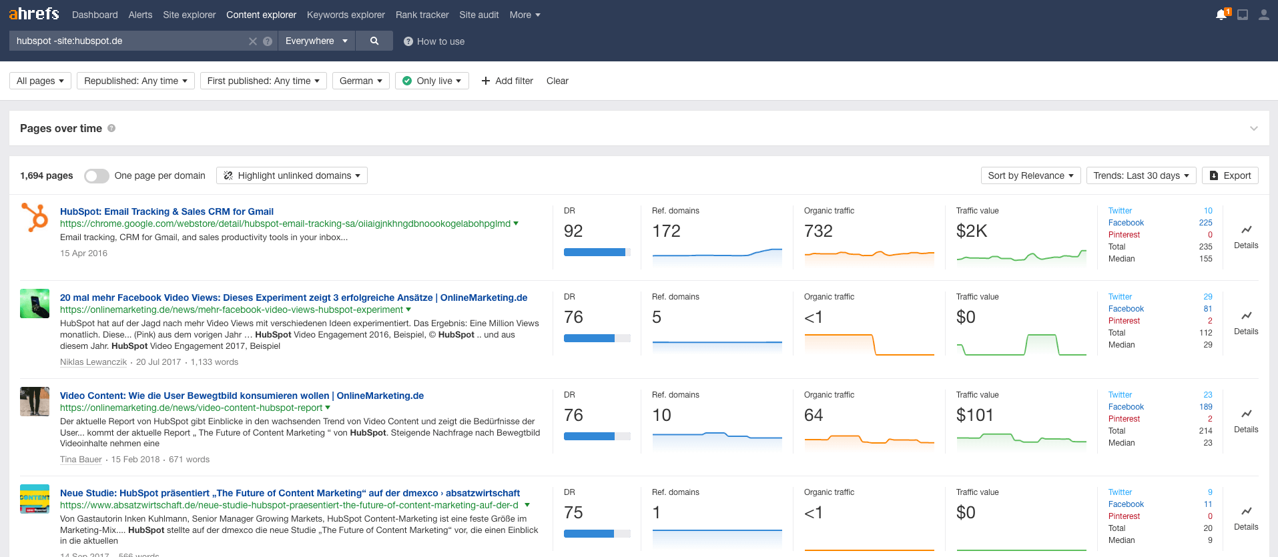Open the user account icon

pyautogui.click(x=1264, y=15)
